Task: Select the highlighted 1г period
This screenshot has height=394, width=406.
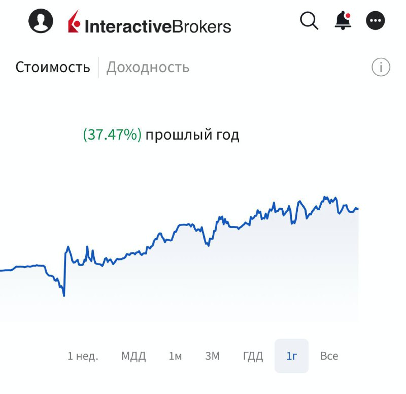Action: 291,356
